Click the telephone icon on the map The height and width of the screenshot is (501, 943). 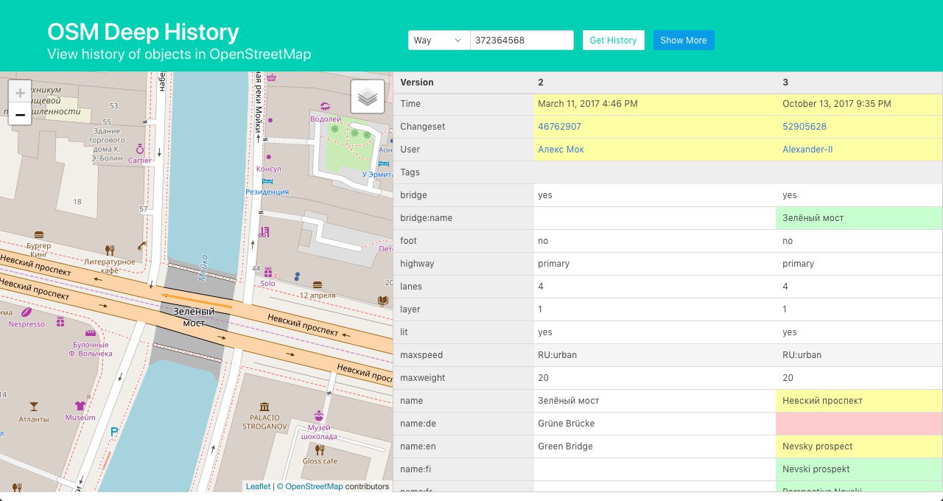click(141, 245)
